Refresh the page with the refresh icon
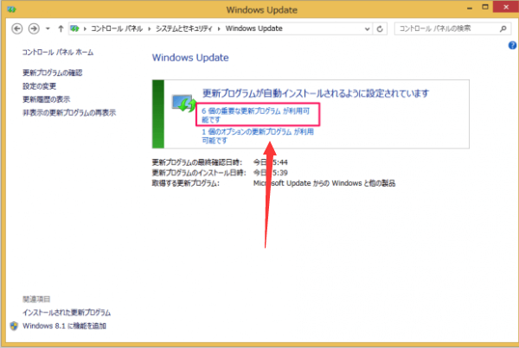519x348 pixels. pos(380,29)
